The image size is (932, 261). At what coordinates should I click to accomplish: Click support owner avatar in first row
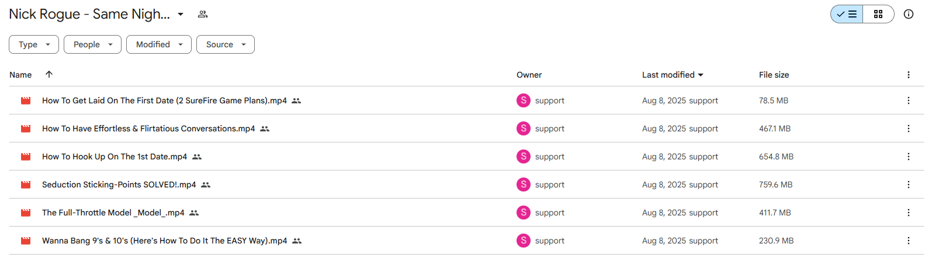click(x=524, y=100)
